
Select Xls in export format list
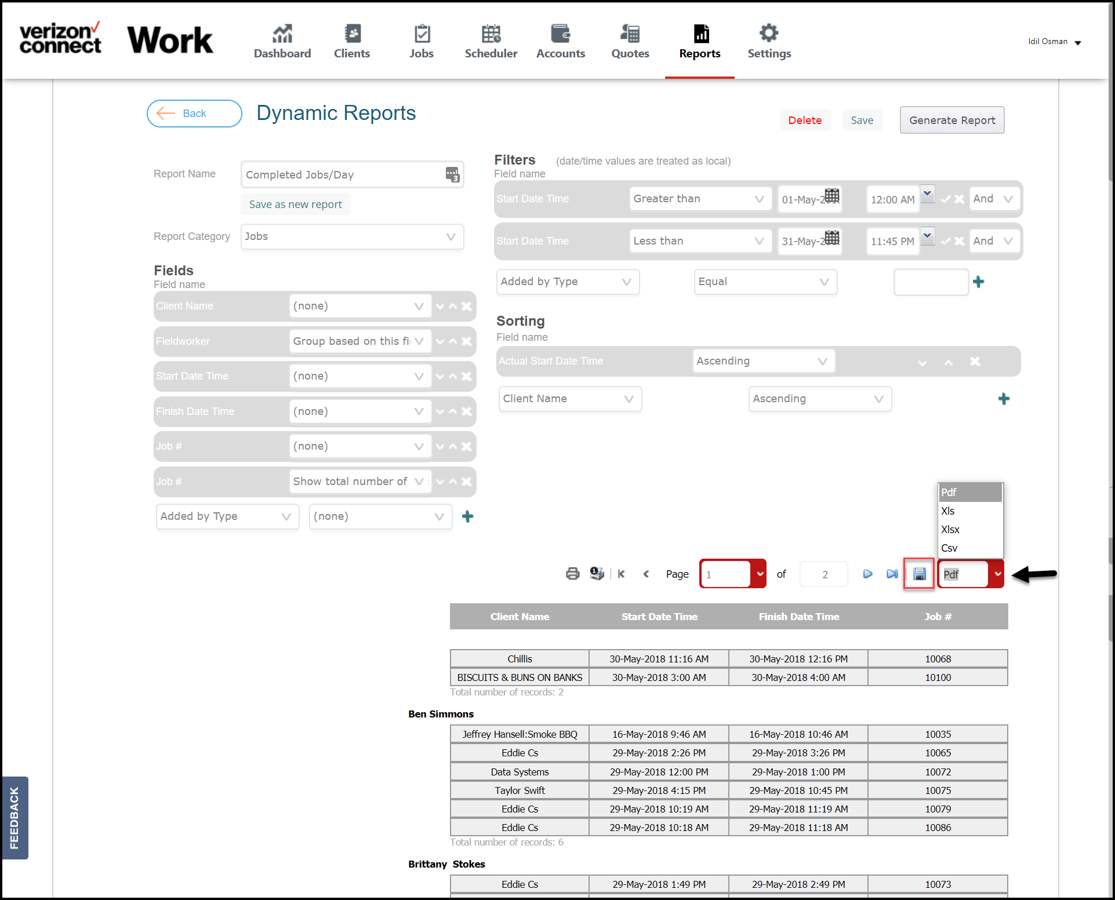(x=970, y=511)
